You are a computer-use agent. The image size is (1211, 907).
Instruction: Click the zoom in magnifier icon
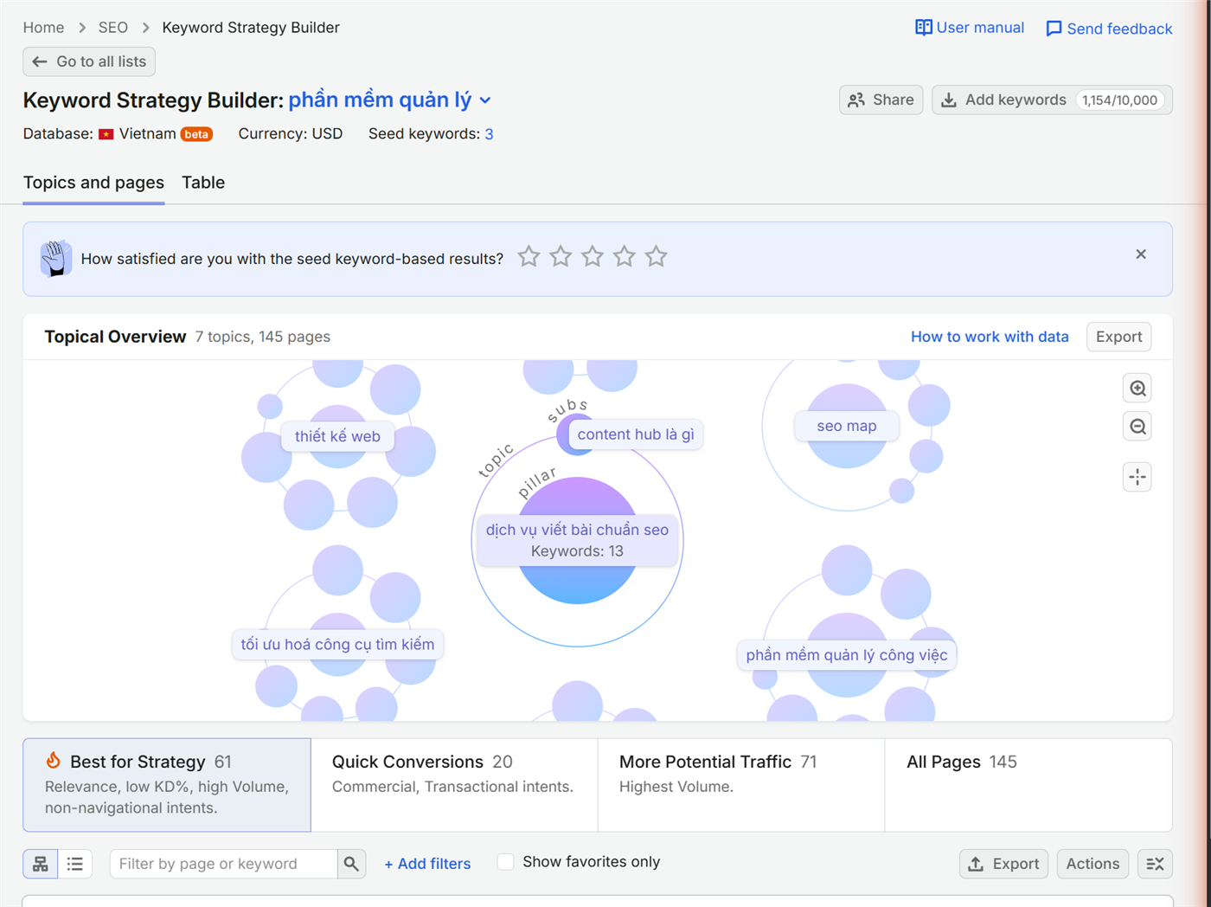tap(1137, 389)
